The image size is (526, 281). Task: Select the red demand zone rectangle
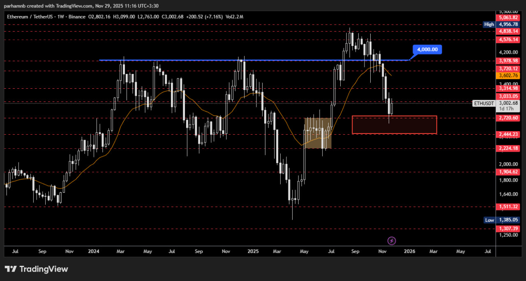click(x=394, y=125)
